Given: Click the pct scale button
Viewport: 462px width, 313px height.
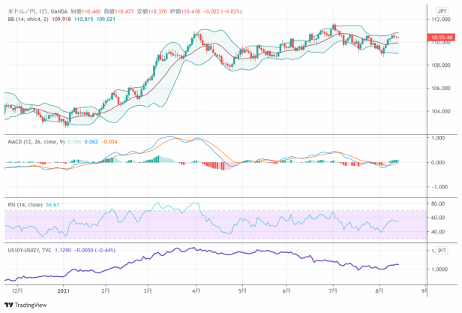Looking at the screenshot, I should [442, 249].
